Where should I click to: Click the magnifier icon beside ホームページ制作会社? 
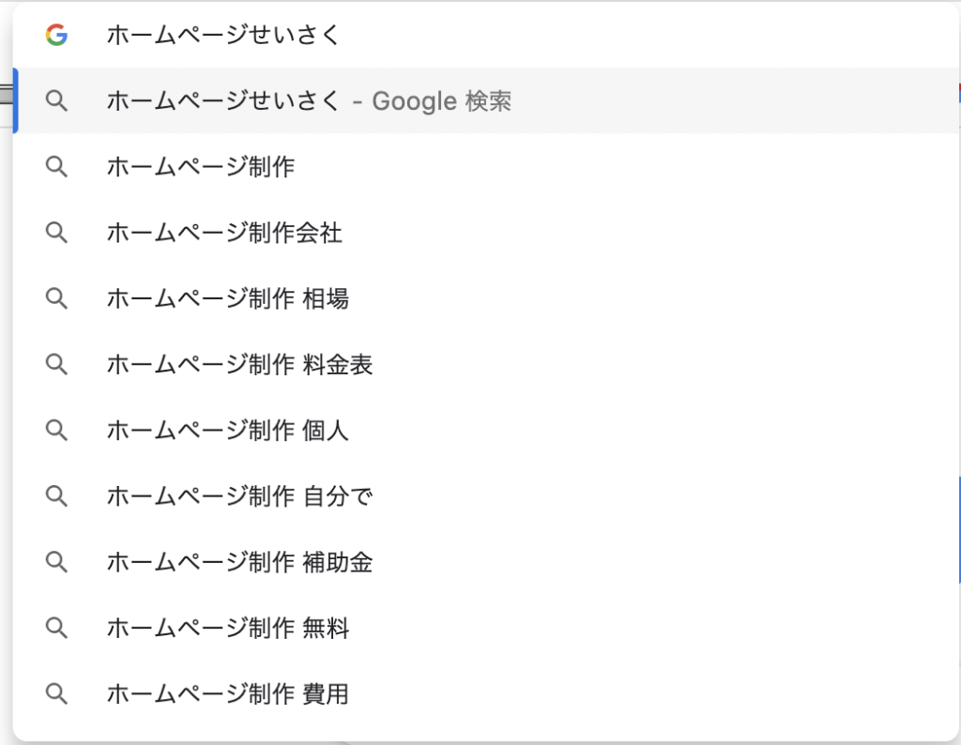coord(56,233)
